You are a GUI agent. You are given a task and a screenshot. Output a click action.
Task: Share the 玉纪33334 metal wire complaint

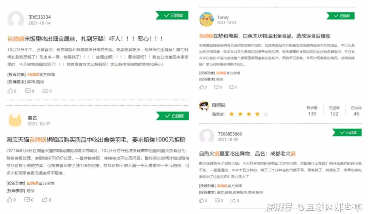click(x=45, y=91)
